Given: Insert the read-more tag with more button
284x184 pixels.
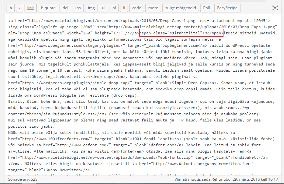Looking at the screenshot, I should coord(153,8).
